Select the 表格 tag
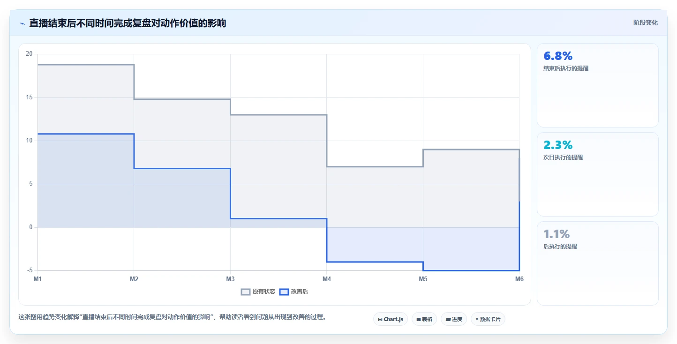Viewport: 677px width, 344px height. 424,319
